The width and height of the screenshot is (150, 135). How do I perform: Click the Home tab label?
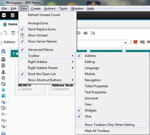pos(13,24)
